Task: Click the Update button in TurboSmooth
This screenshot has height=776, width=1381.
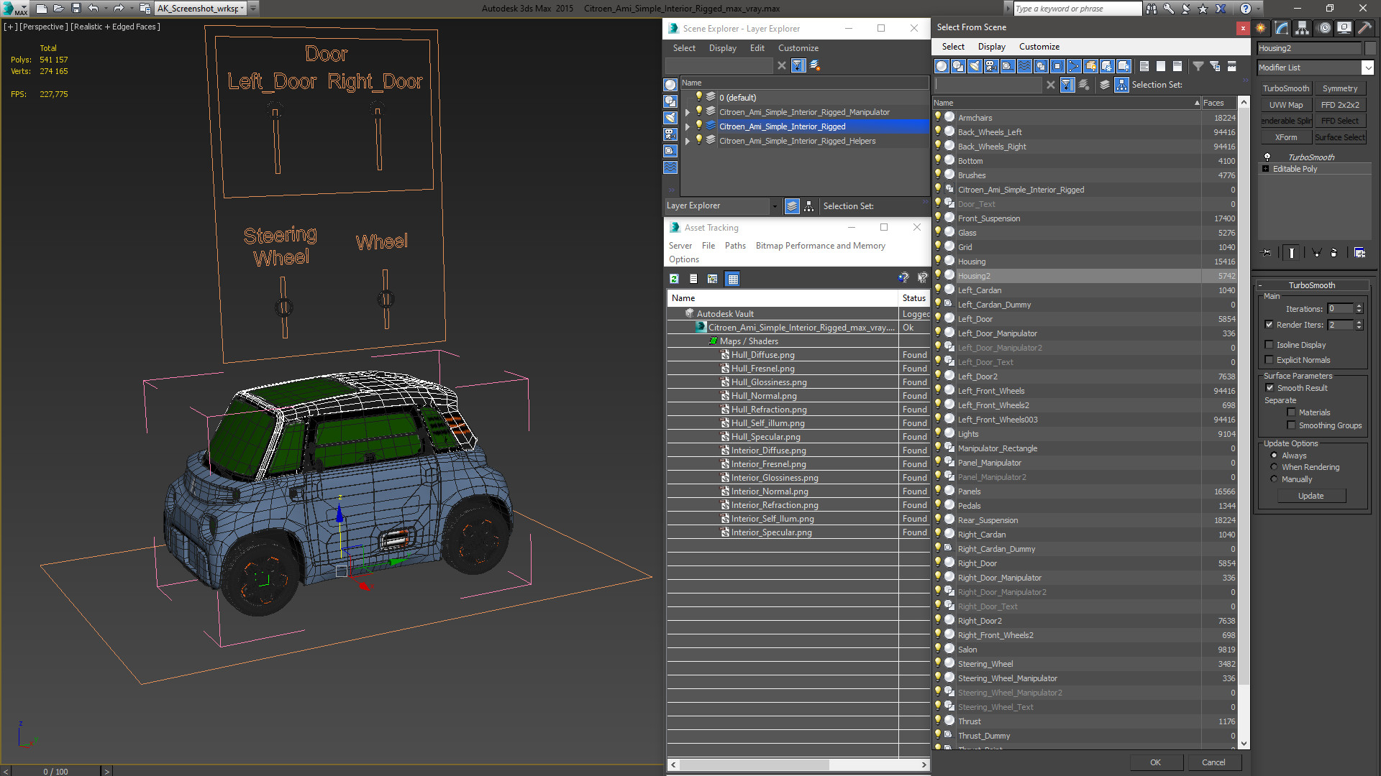Action: point(1311,496)
